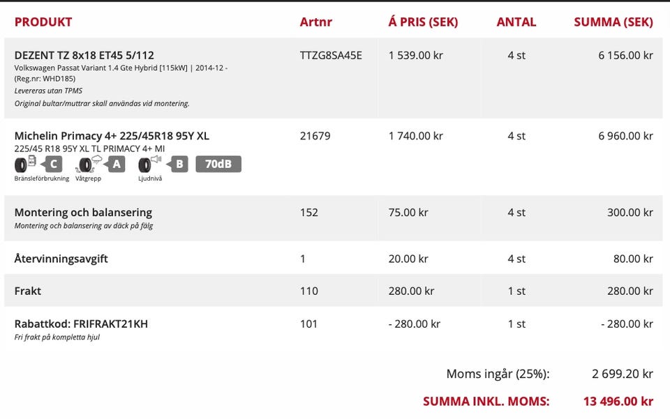Select the Artnr column header
The image size is (670, 419).
315,22
